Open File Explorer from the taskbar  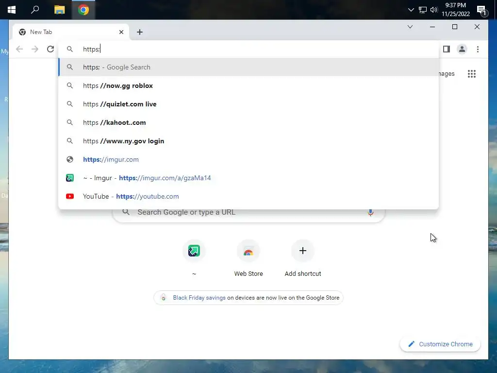coord(59,10)
